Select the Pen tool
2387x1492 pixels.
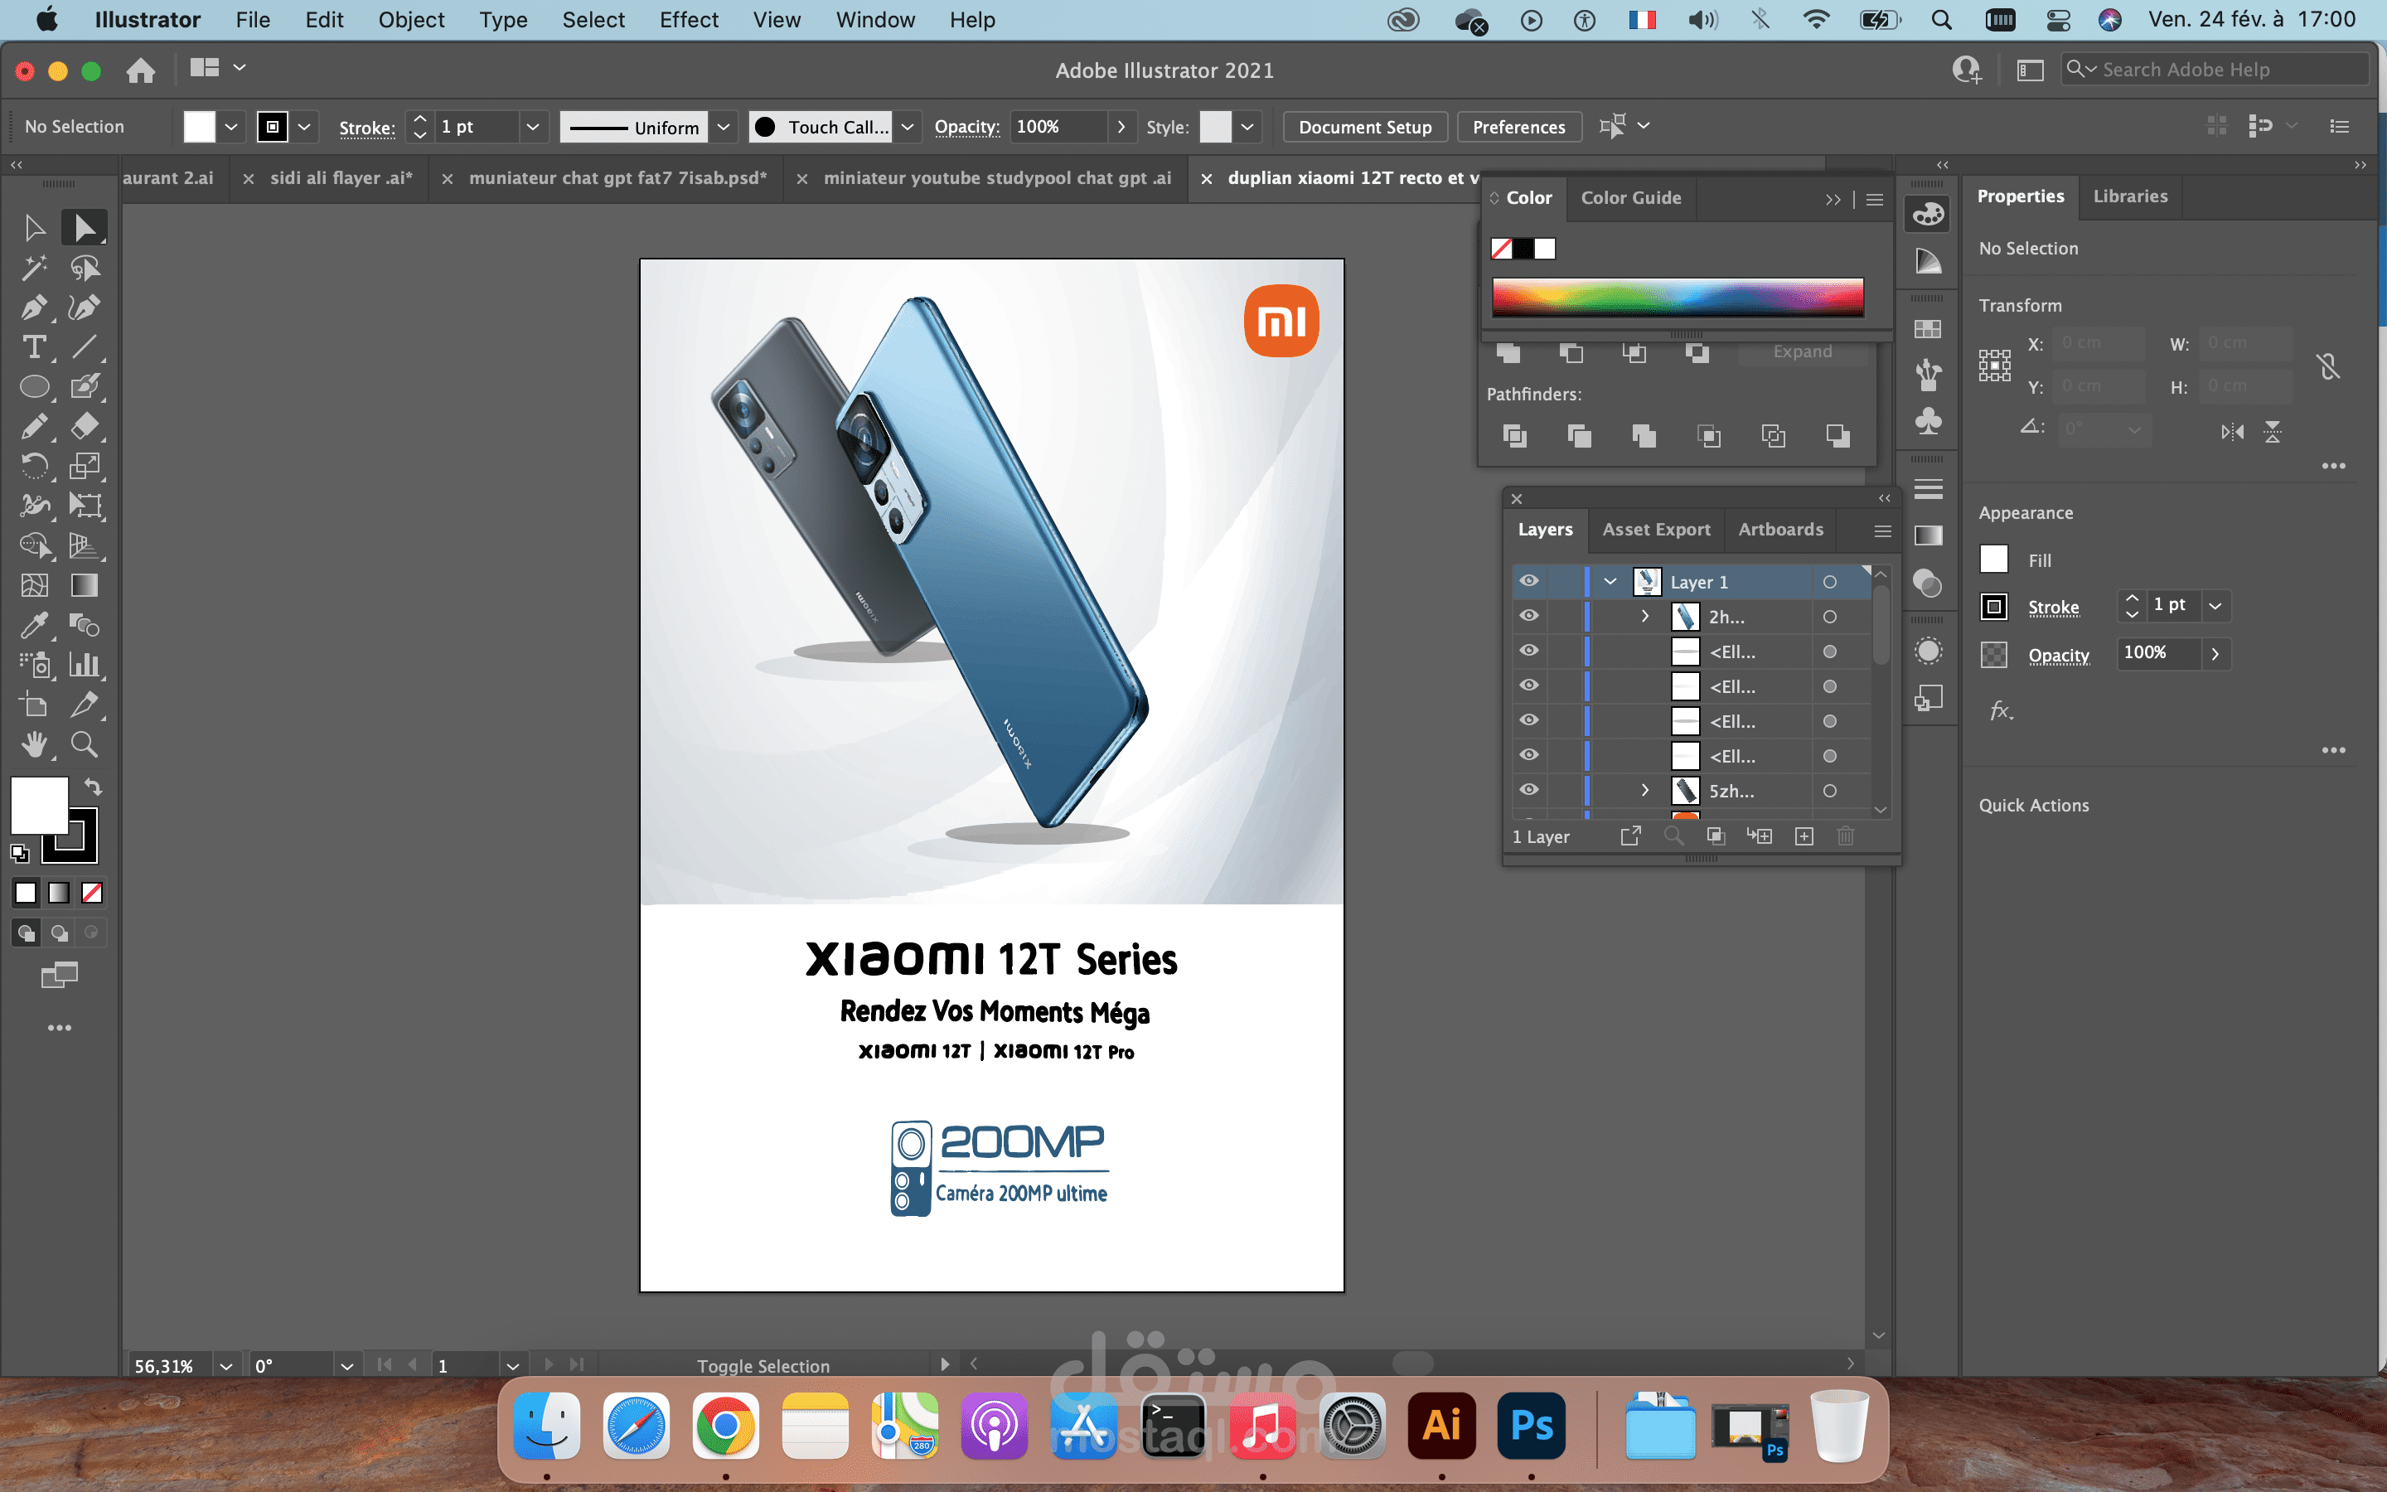[33, 308]
